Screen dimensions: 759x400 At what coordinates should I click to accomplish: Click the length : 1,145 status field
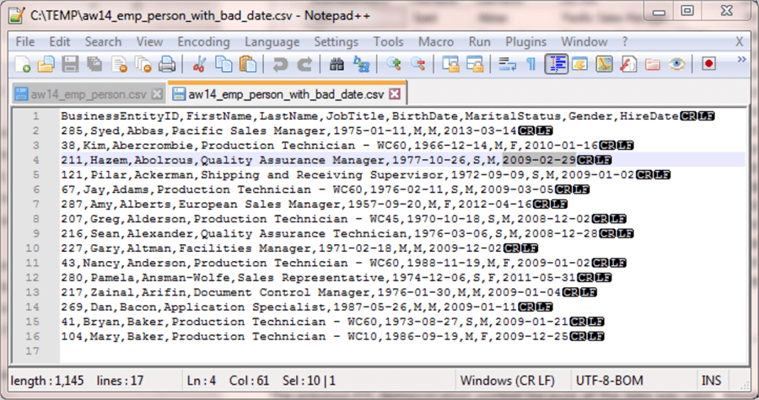pyautogui.click(x=47, y=381)
